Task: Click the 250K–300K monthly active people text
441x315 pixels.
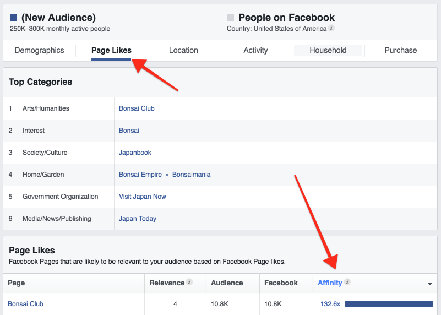Action: tap(60, 29)
